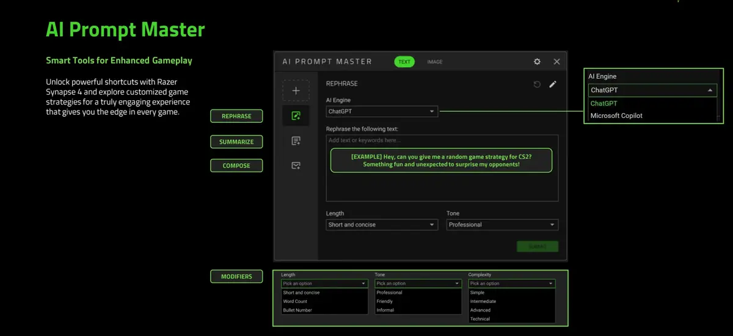Select 'Bullet Number' length option
The width and height of the screenshot is (733, 336).
297,310
